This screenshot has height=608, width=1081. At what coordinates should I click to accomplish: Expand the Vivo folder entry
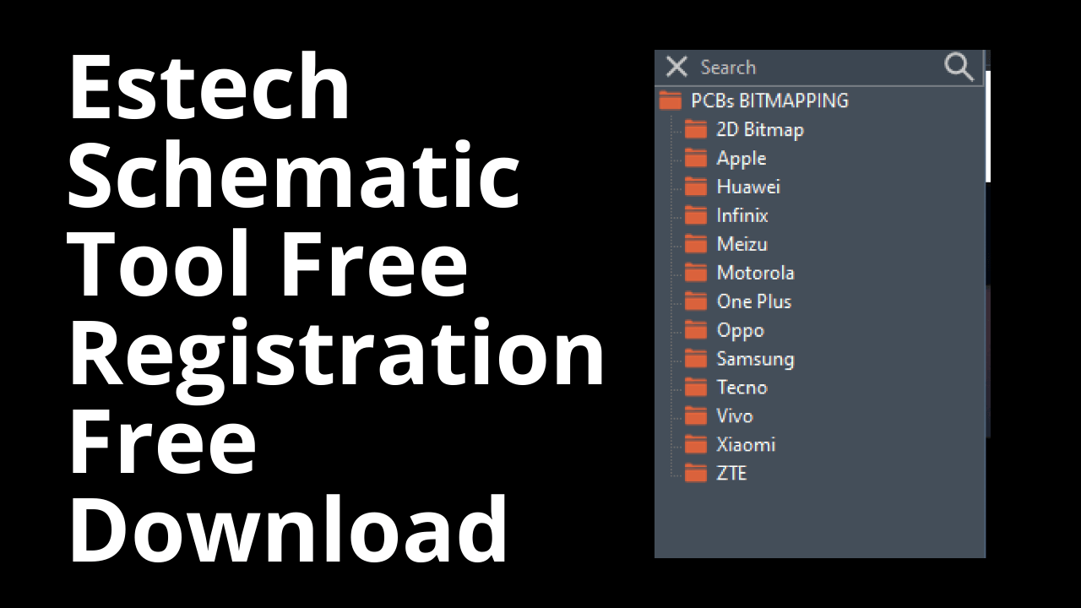click(735, 415)
